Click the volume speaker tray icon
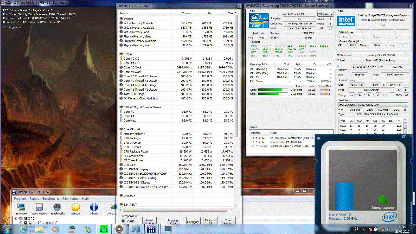The height and width of the screenshot is (234, 416). coord(388,229)
